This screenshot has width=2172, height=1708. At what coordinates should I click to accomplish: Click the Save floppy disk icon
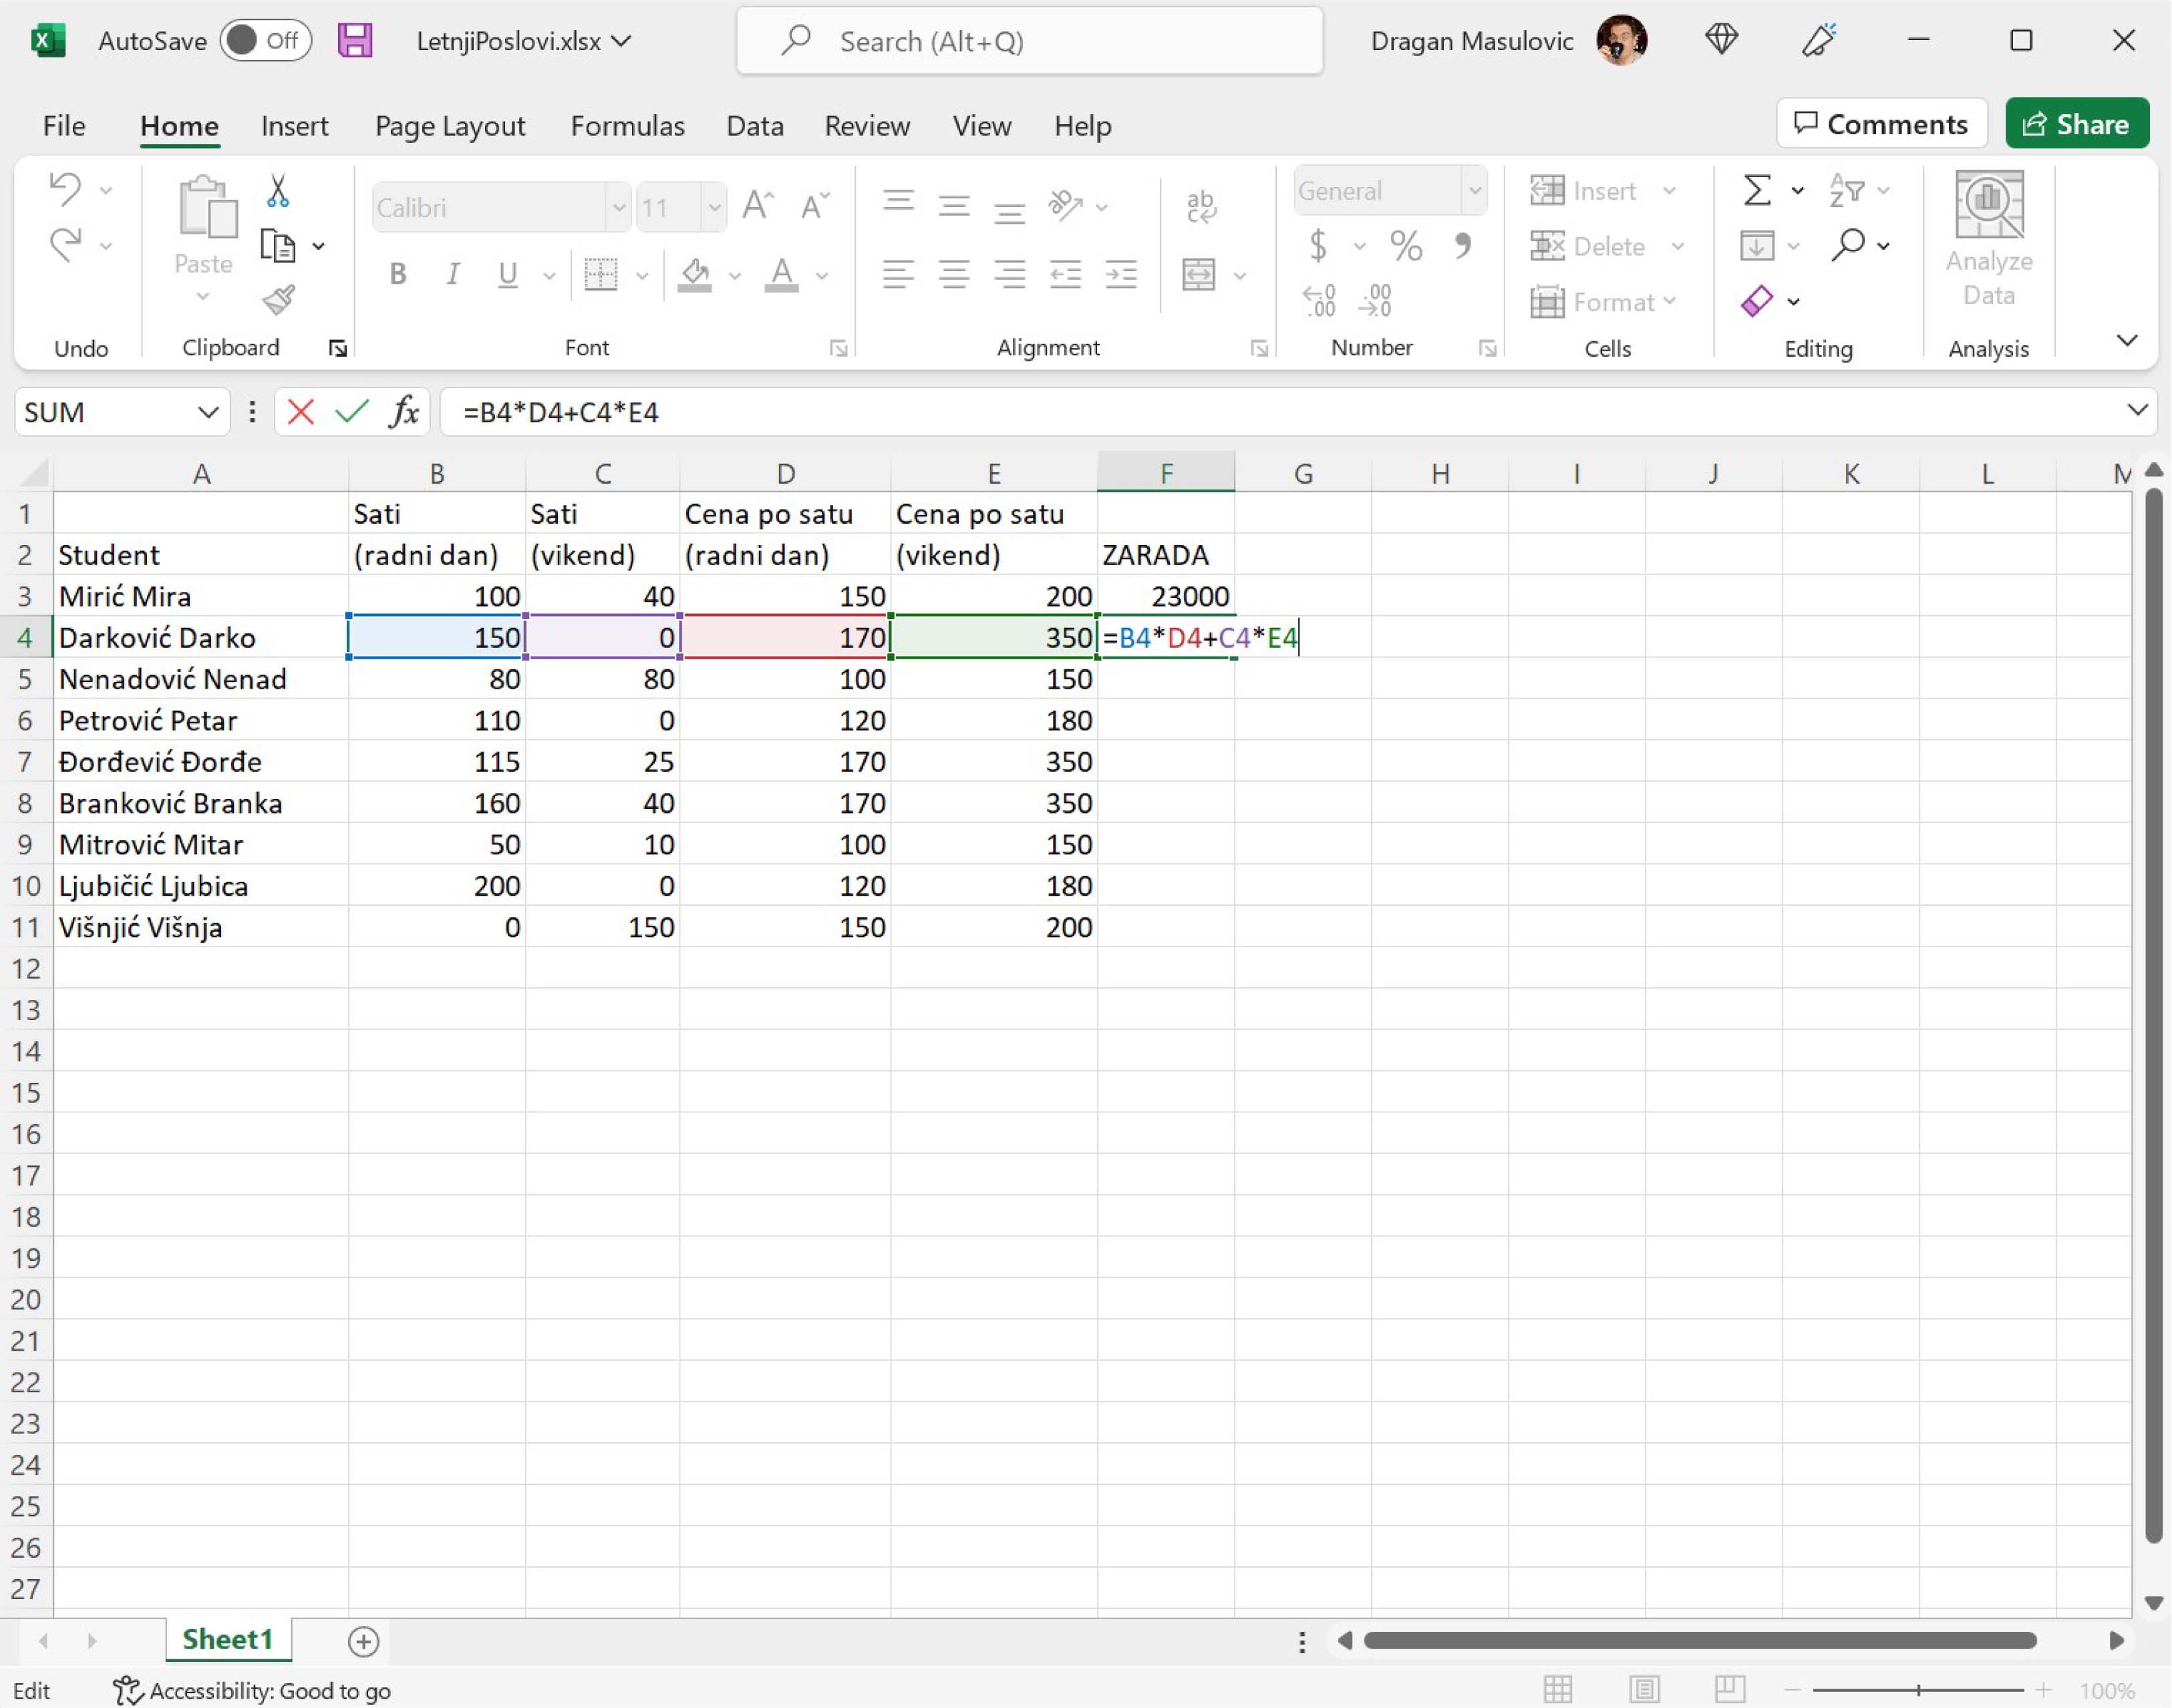click(355, 41)
